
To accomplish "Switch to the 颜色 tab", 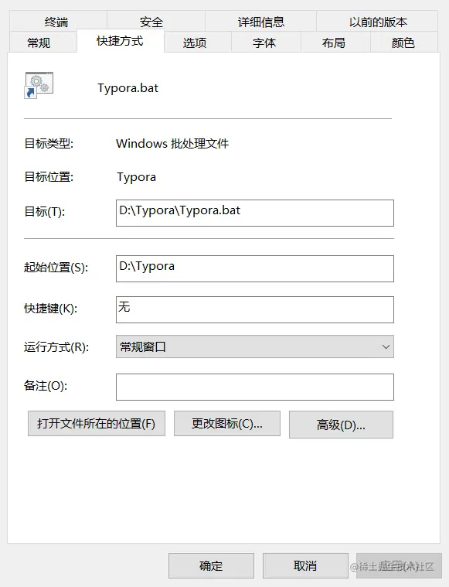I will pos(404,43).
